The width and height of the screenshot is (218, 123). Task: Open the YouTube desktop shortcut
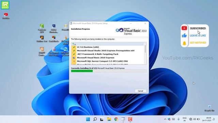tap(6, 16)
